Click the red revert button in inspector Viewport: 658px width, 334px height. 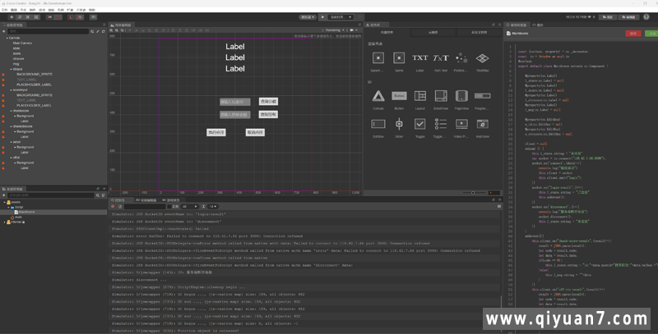click(x=632, y=34)
